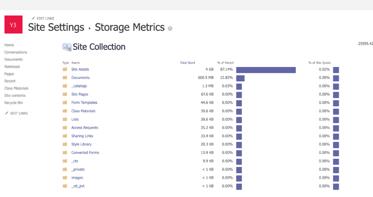Click the pencil icon of the sidebar EDIT LINKS
The image size is (373, 197).
click(6, 113)
